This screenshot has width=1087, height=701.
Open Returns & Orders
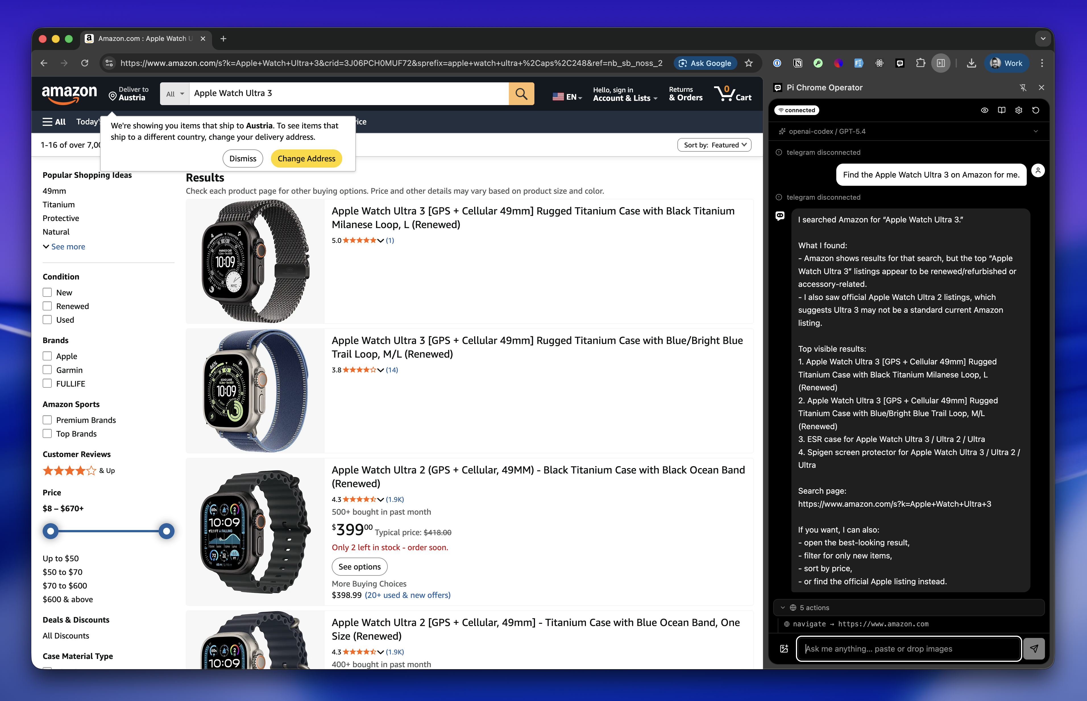point(686,94)
